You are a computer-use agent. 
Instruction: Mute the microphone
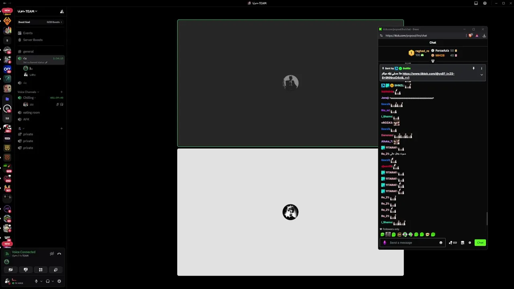[36, 281]
